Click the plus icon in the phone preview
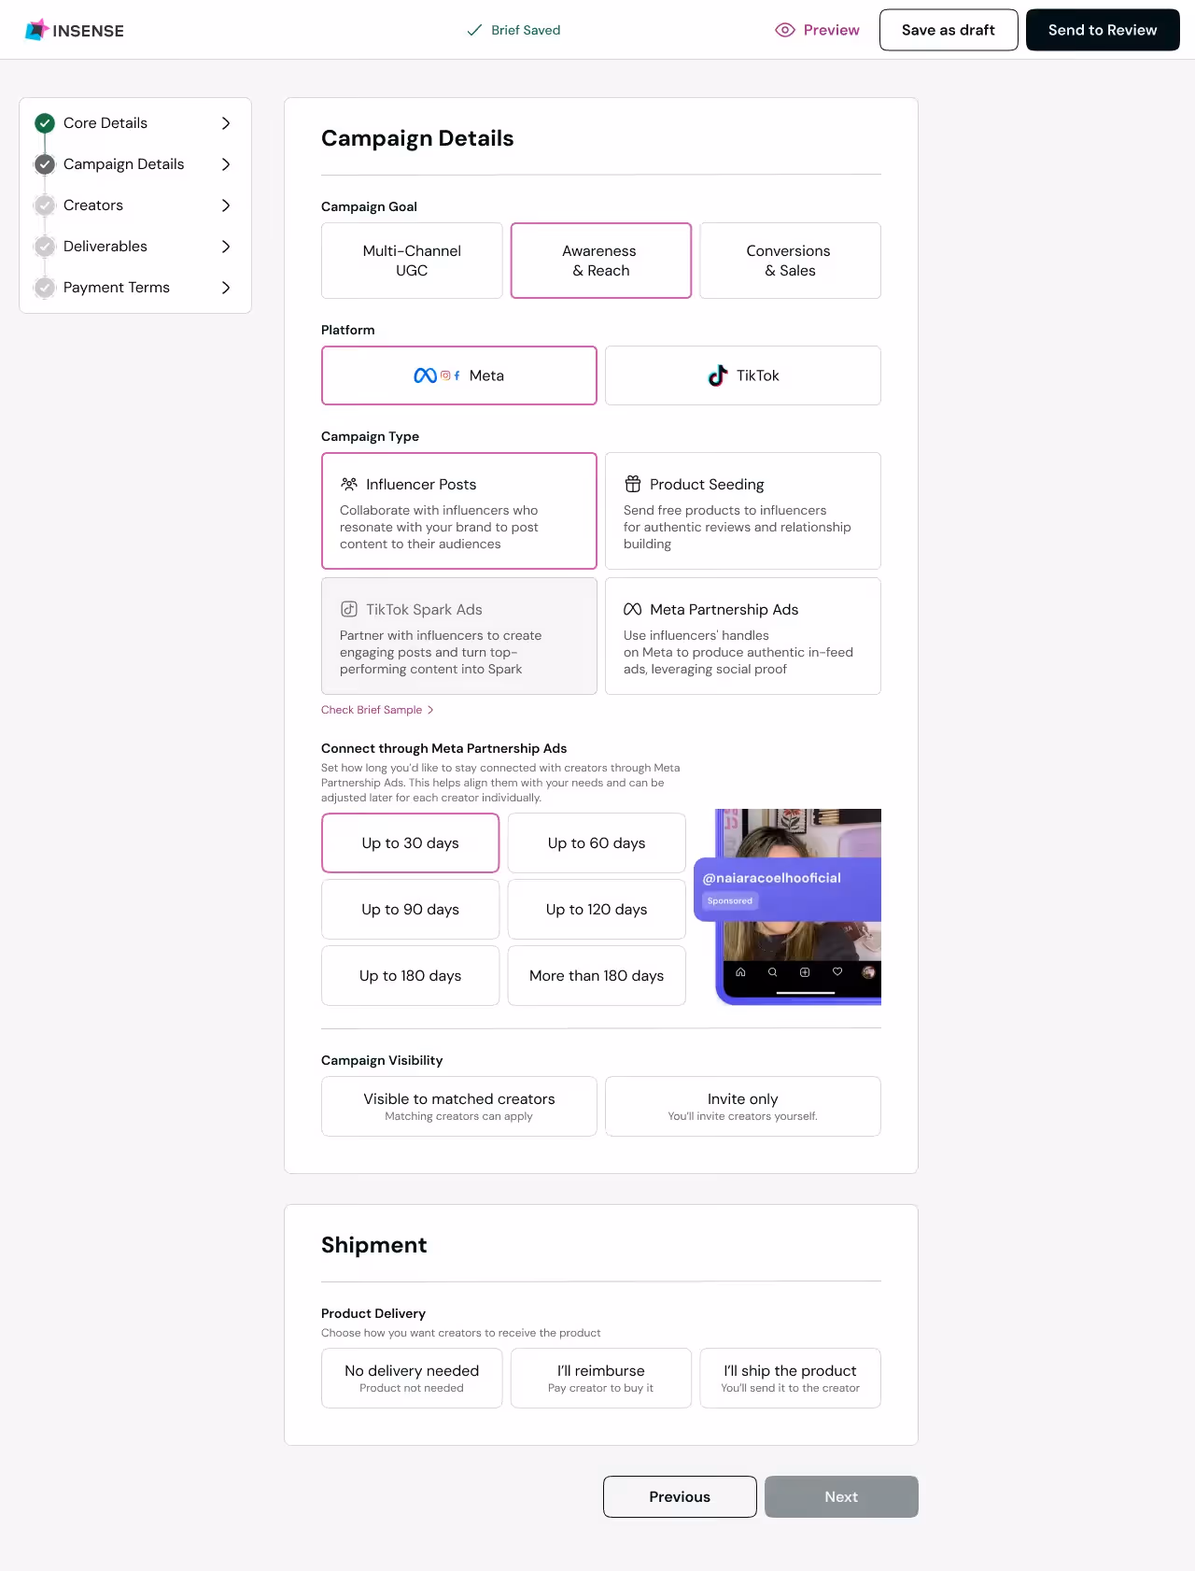Screen dimensions: 1195x1571 pyautogui.click(x=805, y=972)
